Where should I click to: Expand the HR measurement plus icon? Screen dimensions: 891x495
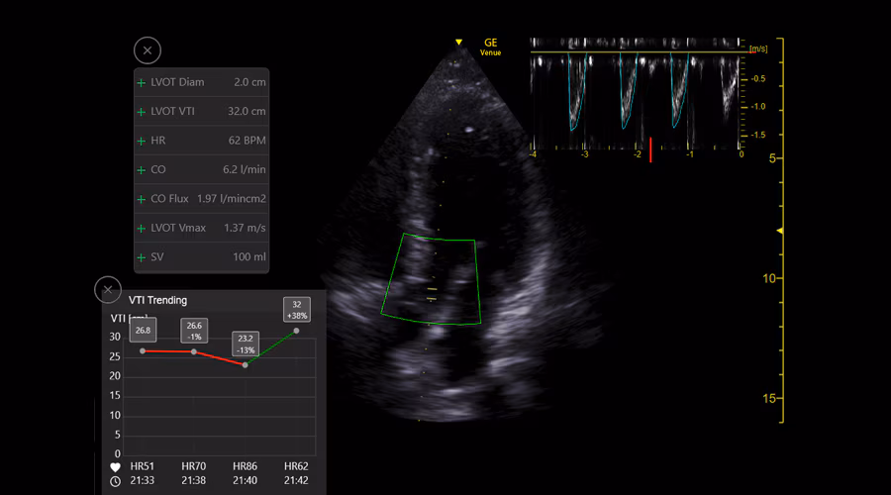(142, 141)
